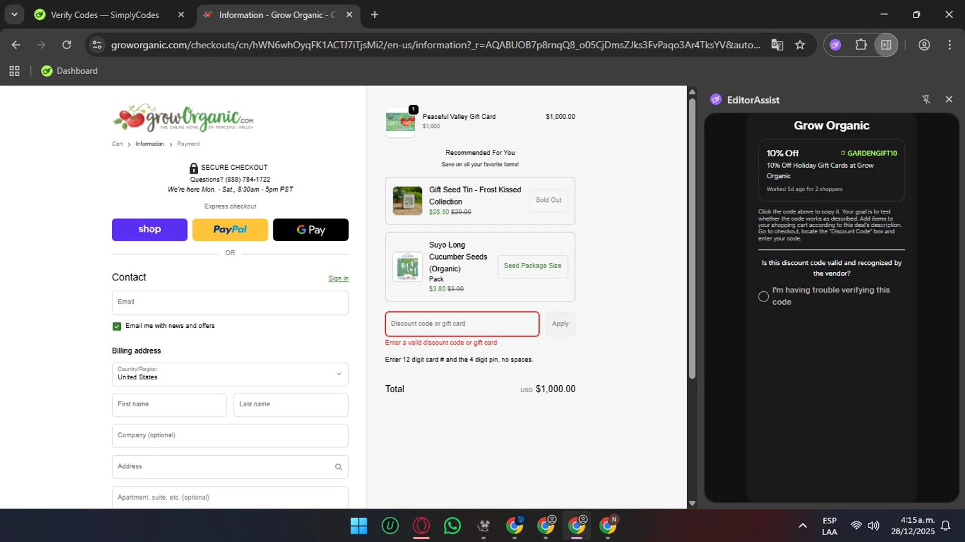Pay with Shop Pay button
The height and width of the screenshot is (542, 965).
tap(149, 230)
